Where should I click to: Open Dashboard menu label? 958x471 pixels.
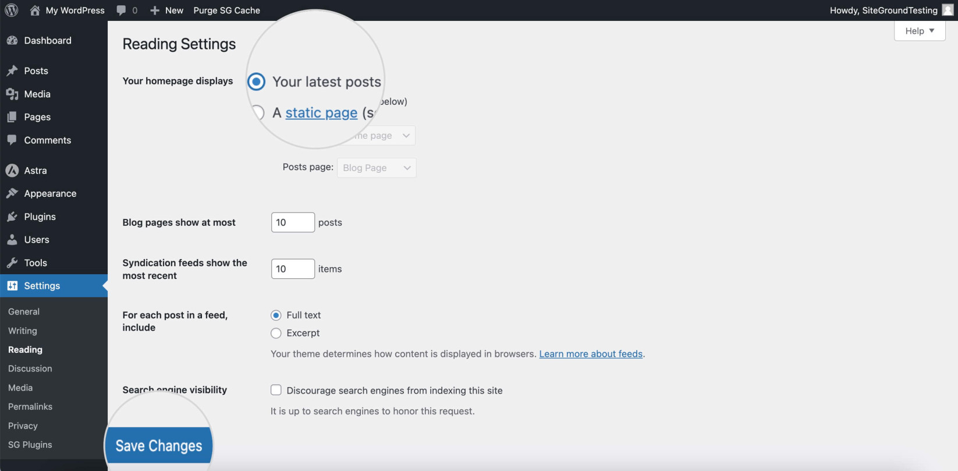coord(48,40)
